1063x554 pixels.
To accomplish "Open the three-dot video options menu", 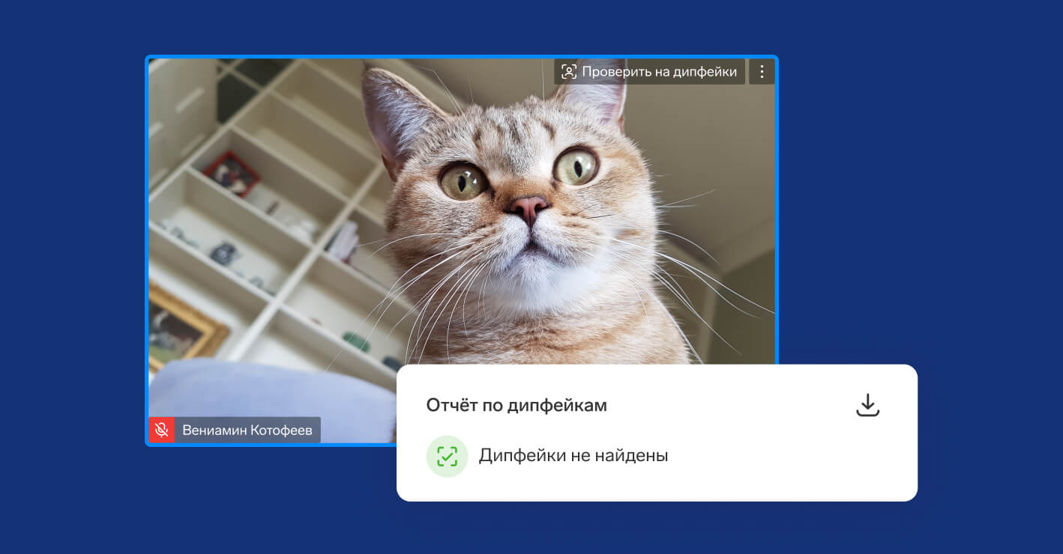I will pyautogui.click(x=762, y=72).
